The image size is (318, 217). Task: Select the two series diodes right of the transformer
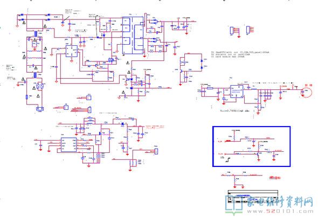point(202,64)
